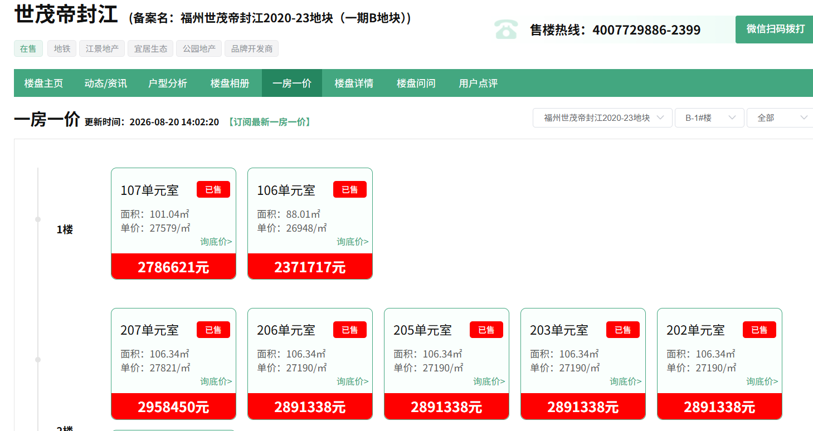Select the 205单元室 unit title
The height and width of the screenshot is (431, 813).
423,330
